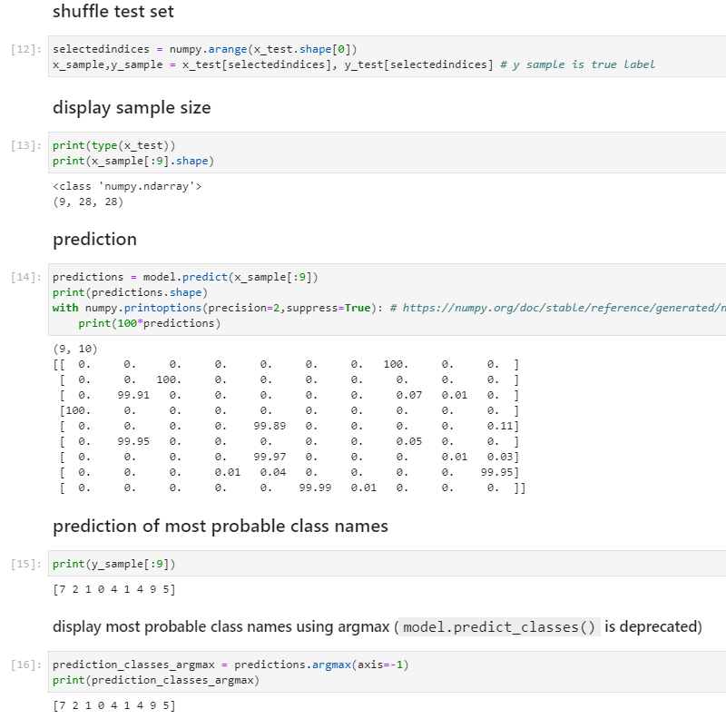Select code cell 13 printing type(x_test)
This screenshot has height=719, width=726.
click(388, 153)
